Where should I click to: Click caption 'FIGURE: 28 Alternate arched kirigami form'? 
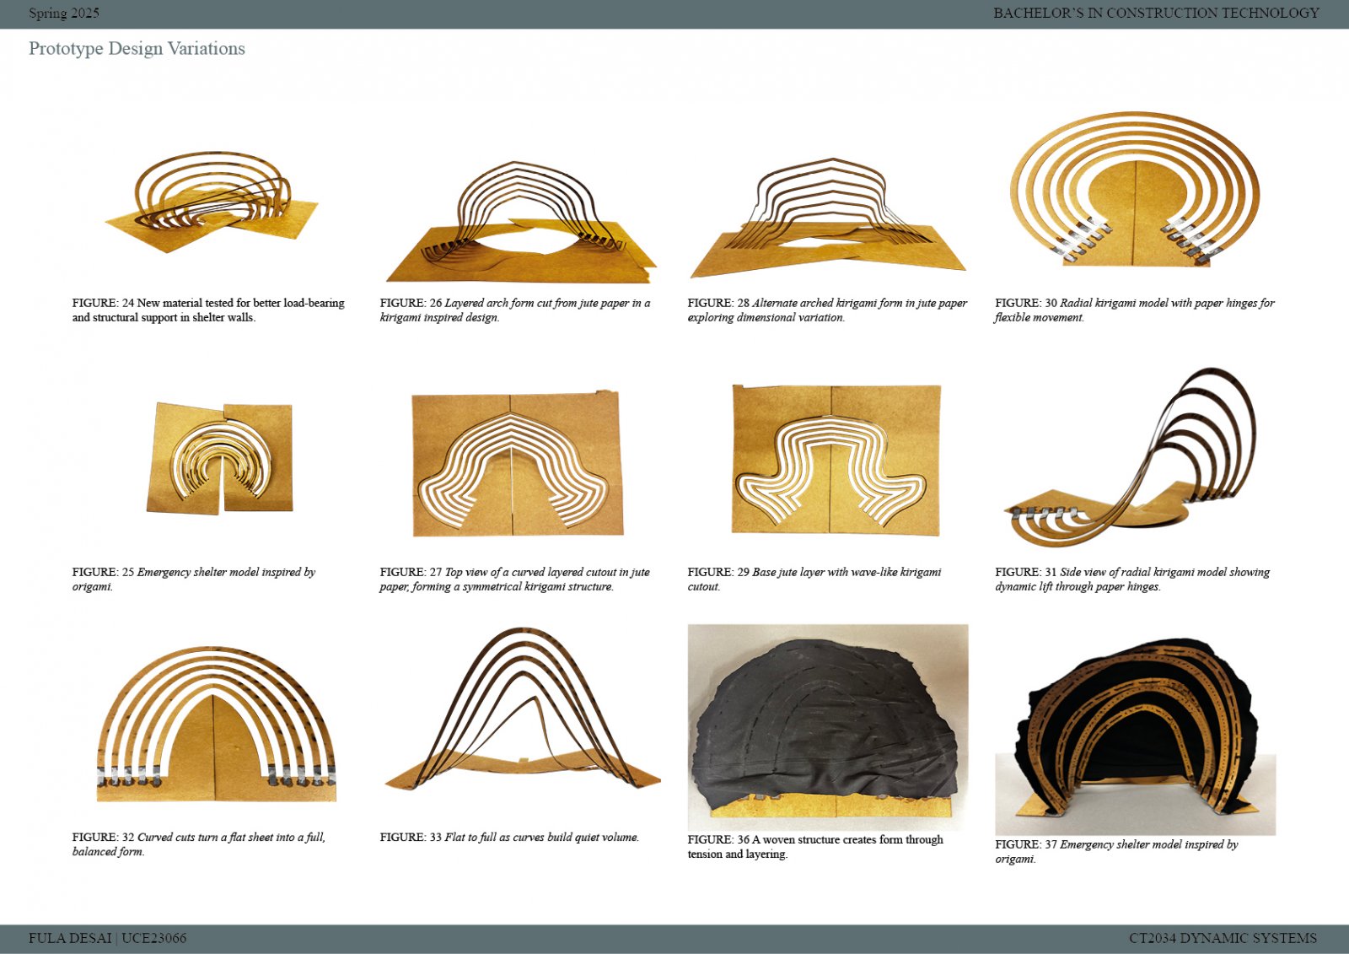pyautogui.click(x=827, y=310)
